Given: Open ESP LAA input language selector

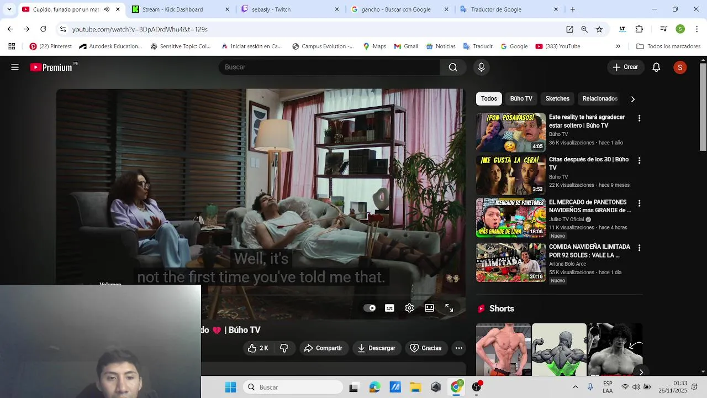Looking at the screenshot, I should (x=608, y=387).
